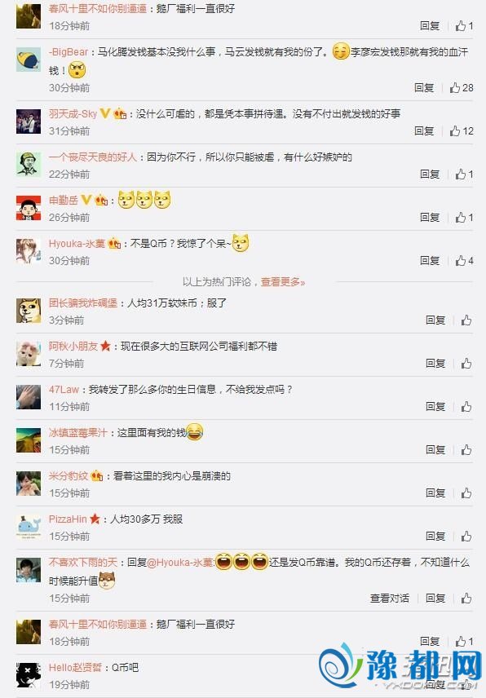Open PizzaHin's whale avatar picture

29,526
